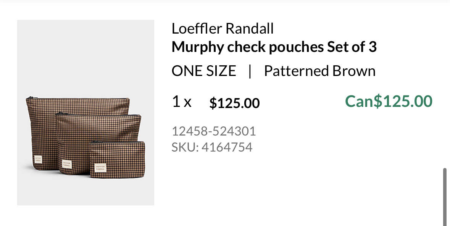
Task: Open the Murphy check pouches product thumbnail
Action: 85,113
